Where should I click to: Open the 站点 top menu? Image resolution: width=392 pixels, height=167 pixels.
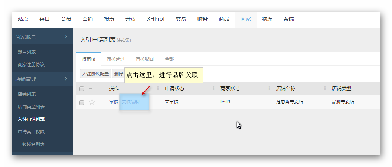click(x=23, y=19)
